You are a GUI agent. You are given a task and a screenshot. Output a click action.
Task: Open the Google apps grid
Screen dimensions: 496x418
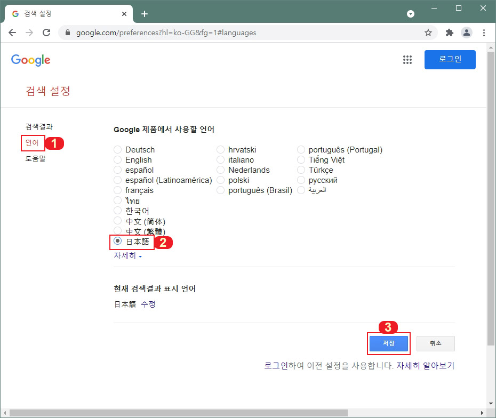pos(407,59)
